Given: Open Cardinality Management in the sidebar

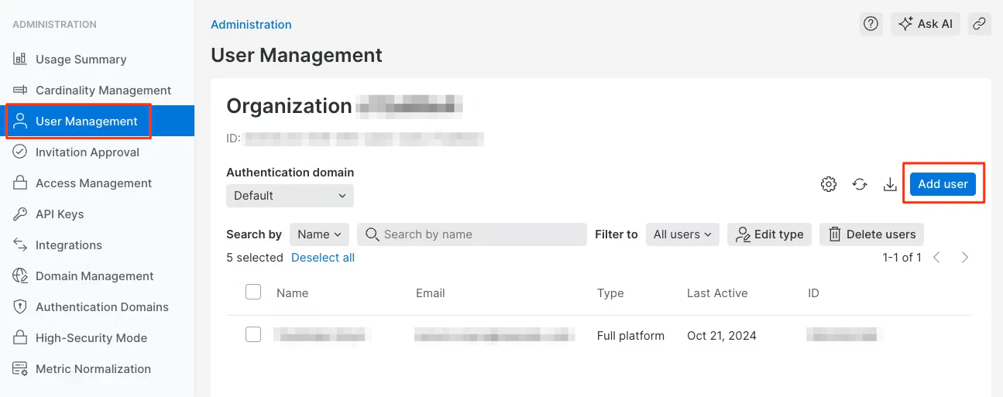Looking at the screenshot, I should (97, 90).
